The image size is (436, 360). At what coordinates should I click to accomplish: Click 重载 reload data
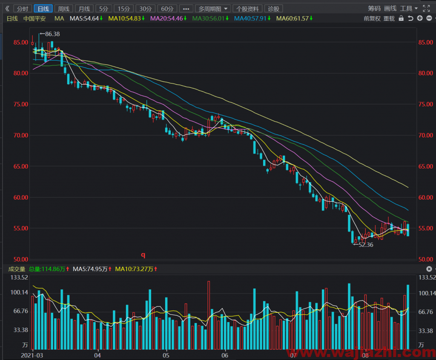click(389, 18)
